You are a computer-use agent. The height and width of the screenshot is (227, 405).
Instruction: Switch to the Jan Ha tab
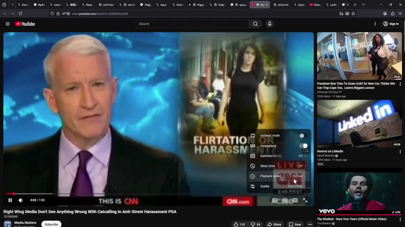(x=129, y=5)
